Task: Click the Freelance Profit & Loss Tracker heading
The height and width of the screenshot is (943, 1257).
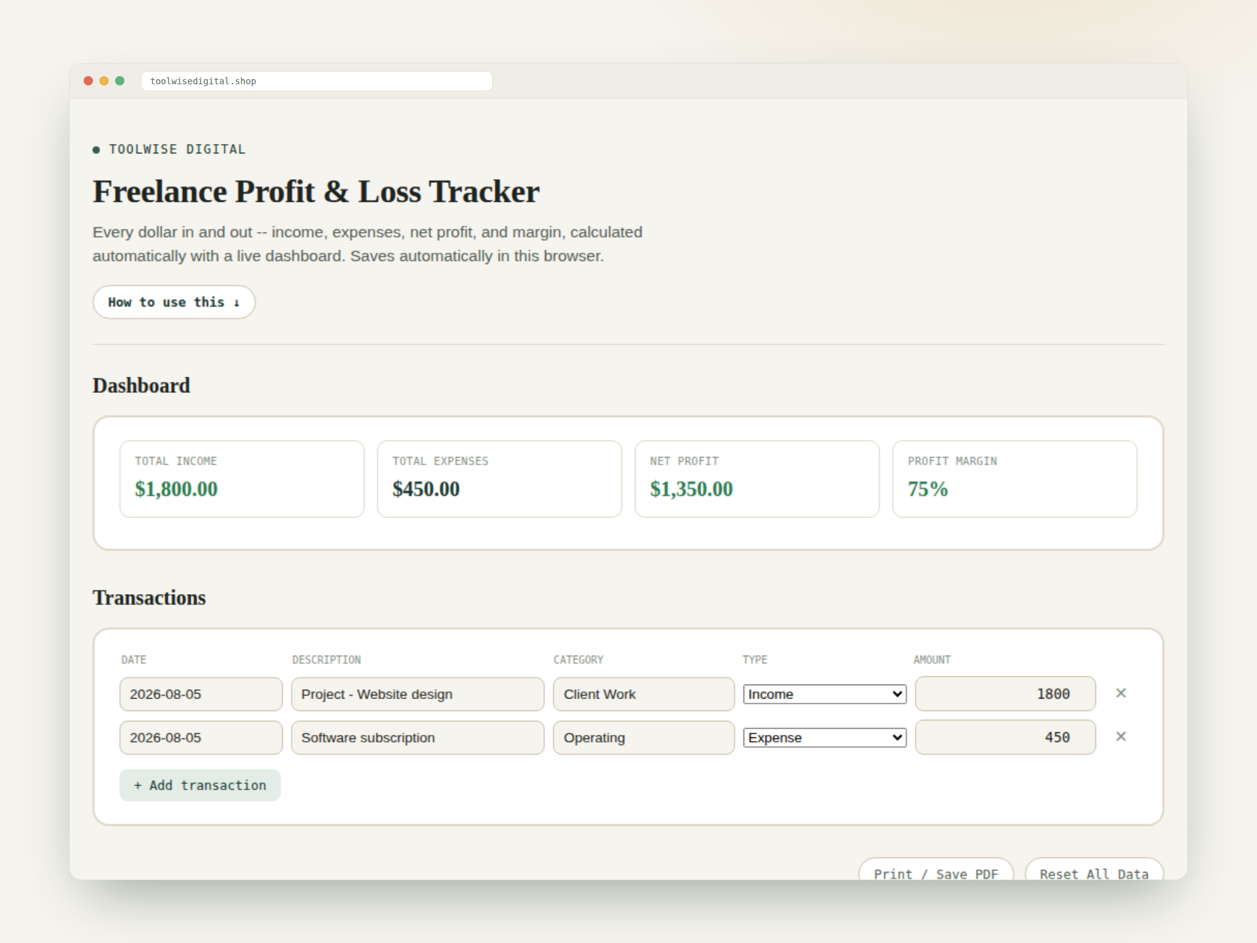Action: click(316, 191)
